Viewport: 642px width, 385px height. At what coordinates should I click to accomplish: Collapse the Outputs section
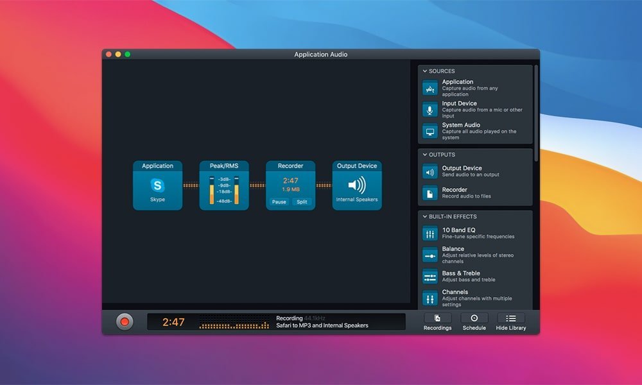point(425,155)
